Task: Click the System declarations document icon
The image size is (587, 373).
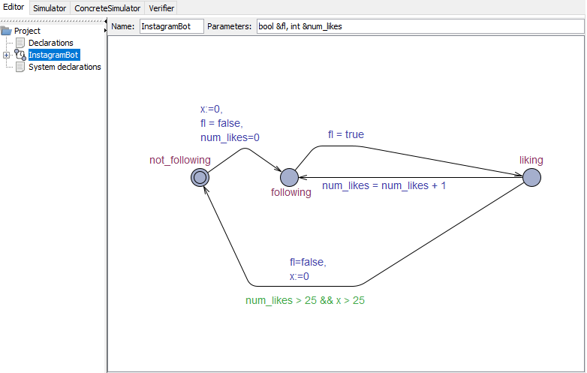Action: 20,67
